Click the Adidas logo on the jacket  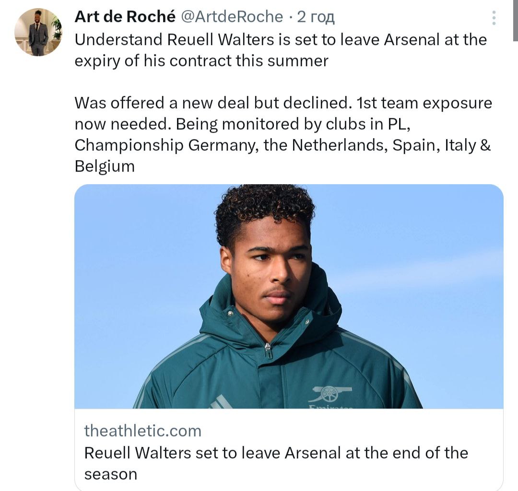click(221, 402)
